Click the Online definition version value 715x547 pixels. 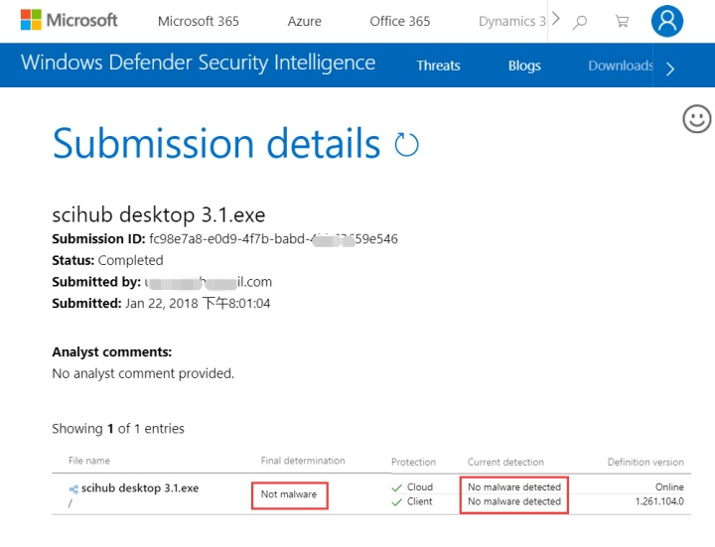pyautogui.click(x=669, y=486)
